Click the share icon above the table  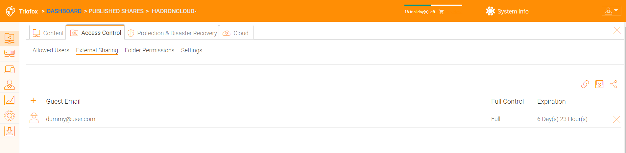[613, 84]
